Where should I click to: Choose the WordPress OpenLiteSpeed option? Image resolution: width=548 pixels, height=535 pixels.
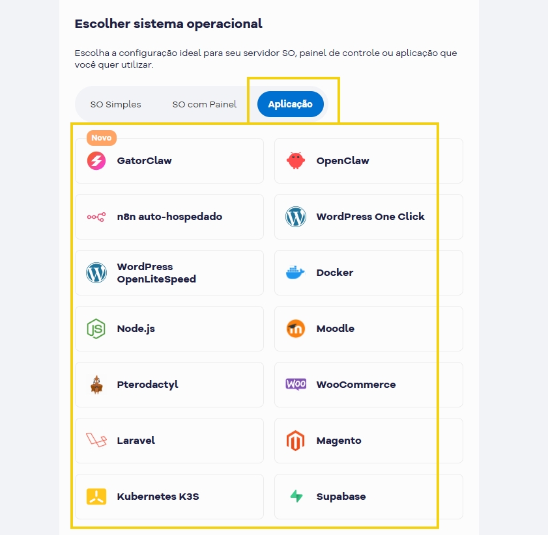pos(169,272)
